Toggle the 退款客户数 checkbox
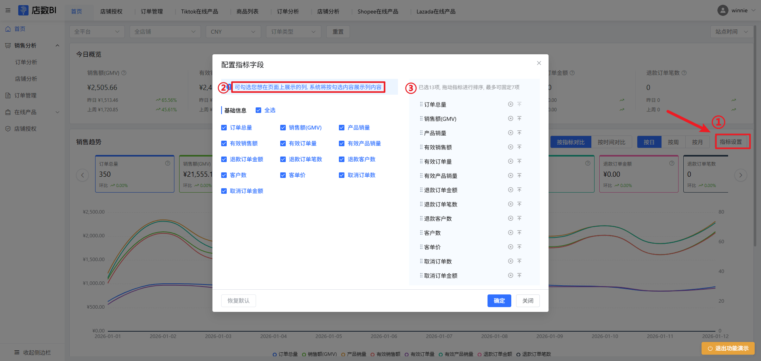Viewport: 761px width, 361px height. [x=342, y=159]
